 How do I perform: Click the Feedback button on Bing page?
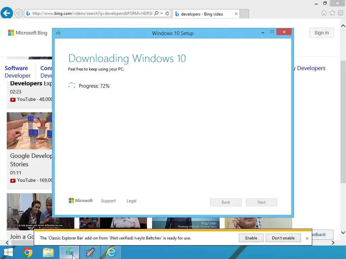tap(322, 235)
